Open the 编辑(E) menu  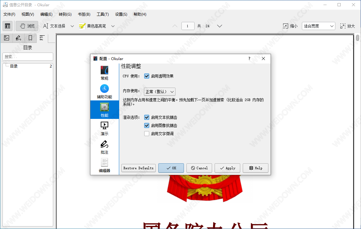point(47,14)
